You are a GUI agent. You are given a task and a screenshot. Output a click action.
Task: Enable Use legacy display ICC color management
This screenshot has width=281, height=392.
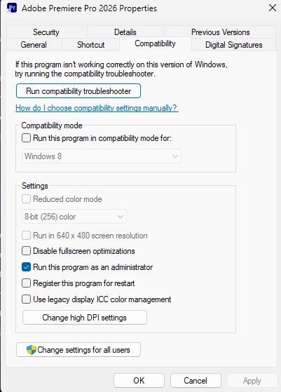tap(26, 299)
